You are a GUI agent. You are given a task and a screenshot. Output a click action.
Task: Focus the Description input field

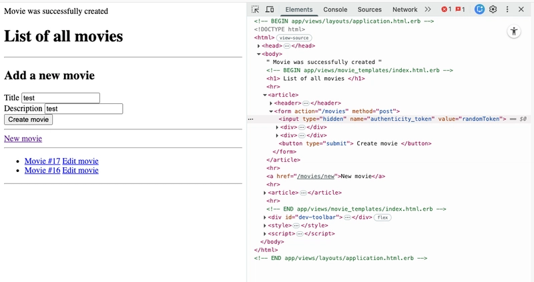[84, 109]
